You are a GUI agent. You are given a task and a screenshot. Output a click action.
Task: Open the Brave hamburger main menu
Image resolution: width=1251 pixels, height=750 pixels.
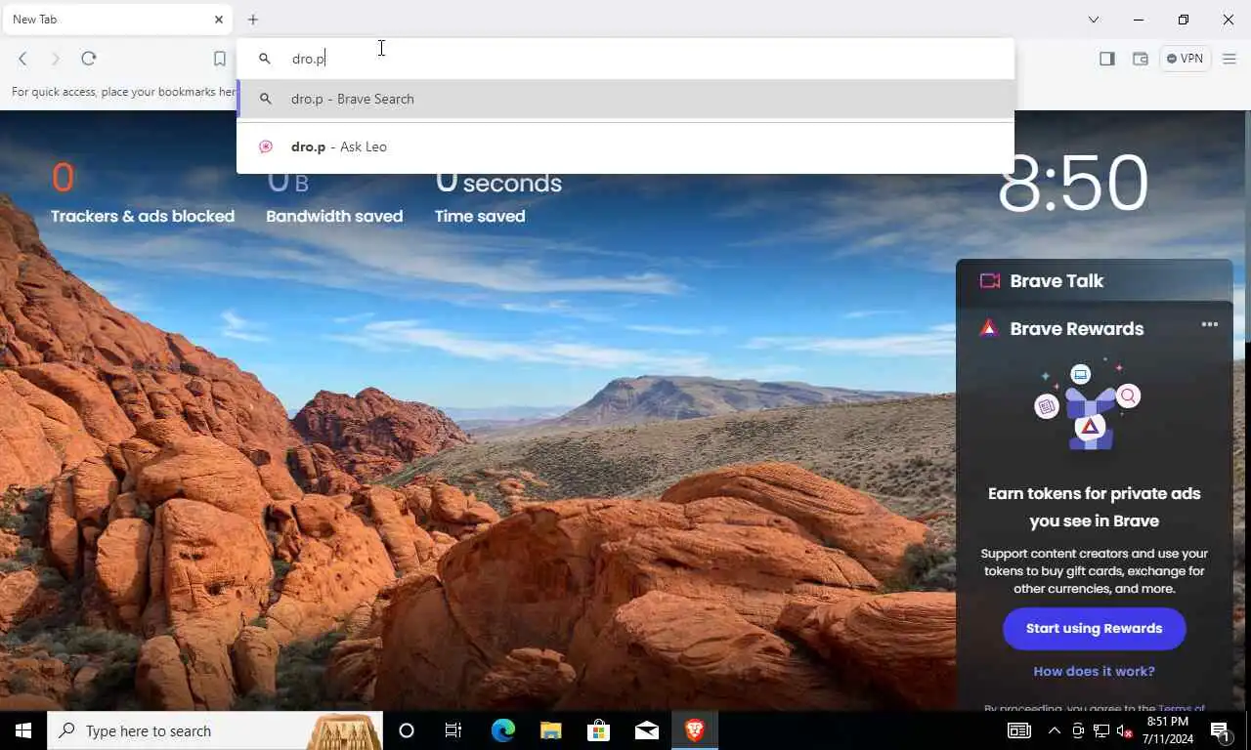tap(1229, 59)
